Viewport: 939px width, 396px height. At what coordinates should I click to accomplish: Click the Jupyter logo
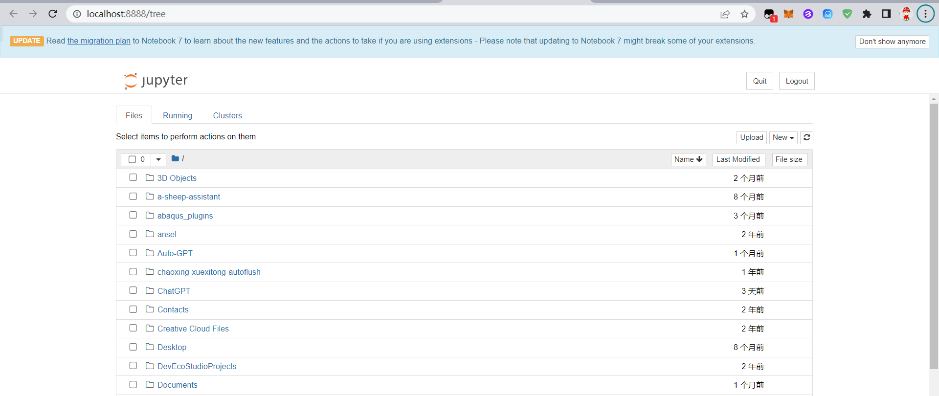coord(156,81)
